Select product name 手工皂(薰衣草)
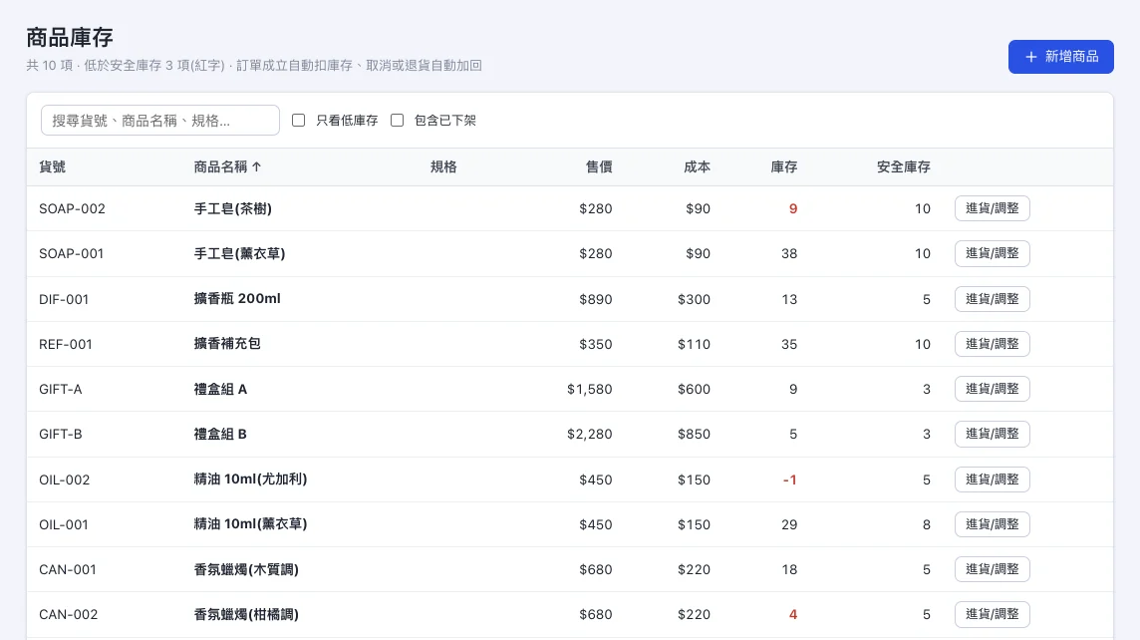 [239, 254]
